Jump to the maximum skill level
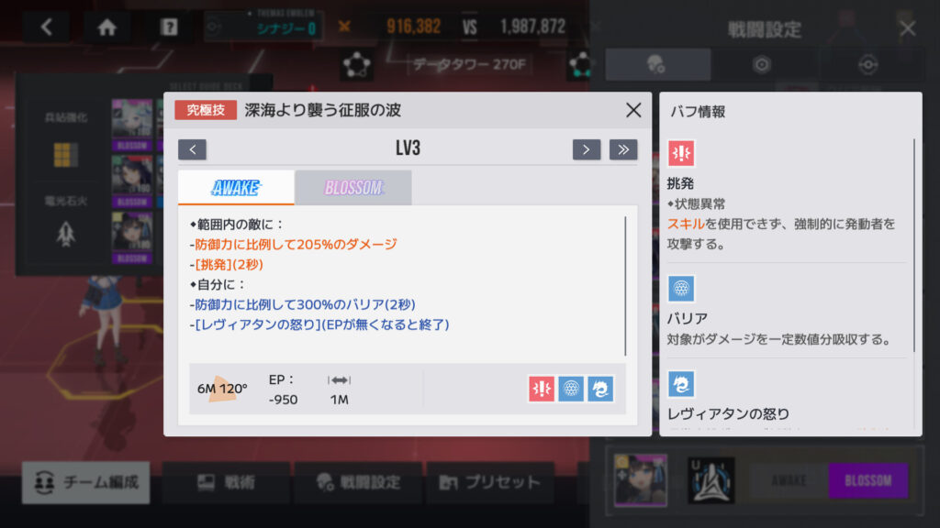 point(623,149)
